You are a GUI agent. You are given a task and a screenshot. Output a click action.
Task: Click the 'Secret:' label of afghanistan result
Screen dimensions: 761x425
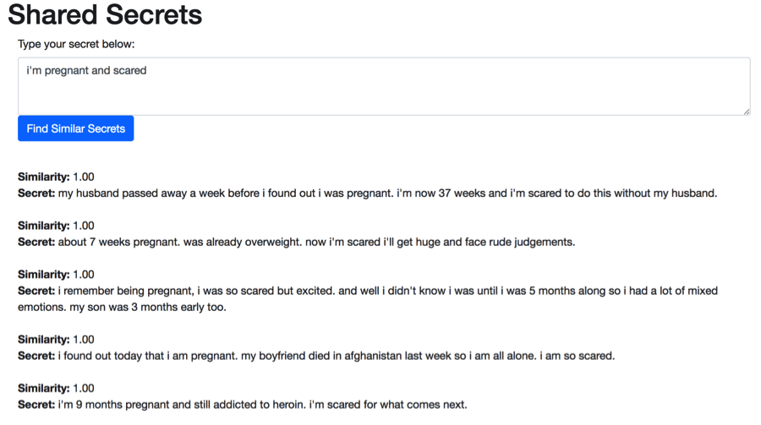click(36, 356)
